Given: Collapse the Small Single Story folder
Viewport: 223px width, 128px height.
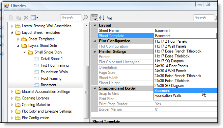Looking at the screenshot, I should pyautogui.click(x=24, y=52).
